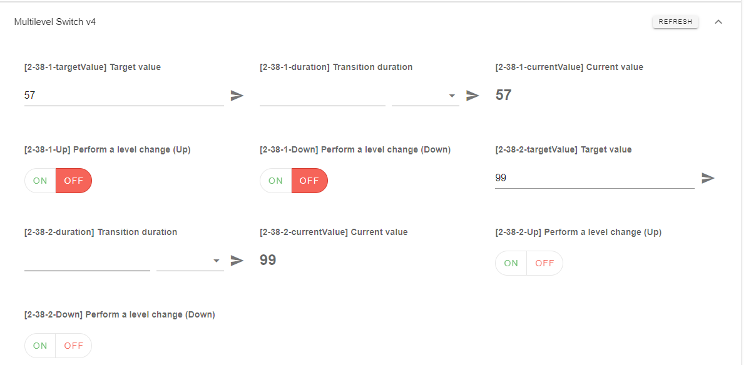This screenshot has width=751, height=365.
Task: Click the 2-38-2 duration input field
Action: coord(87,261)
